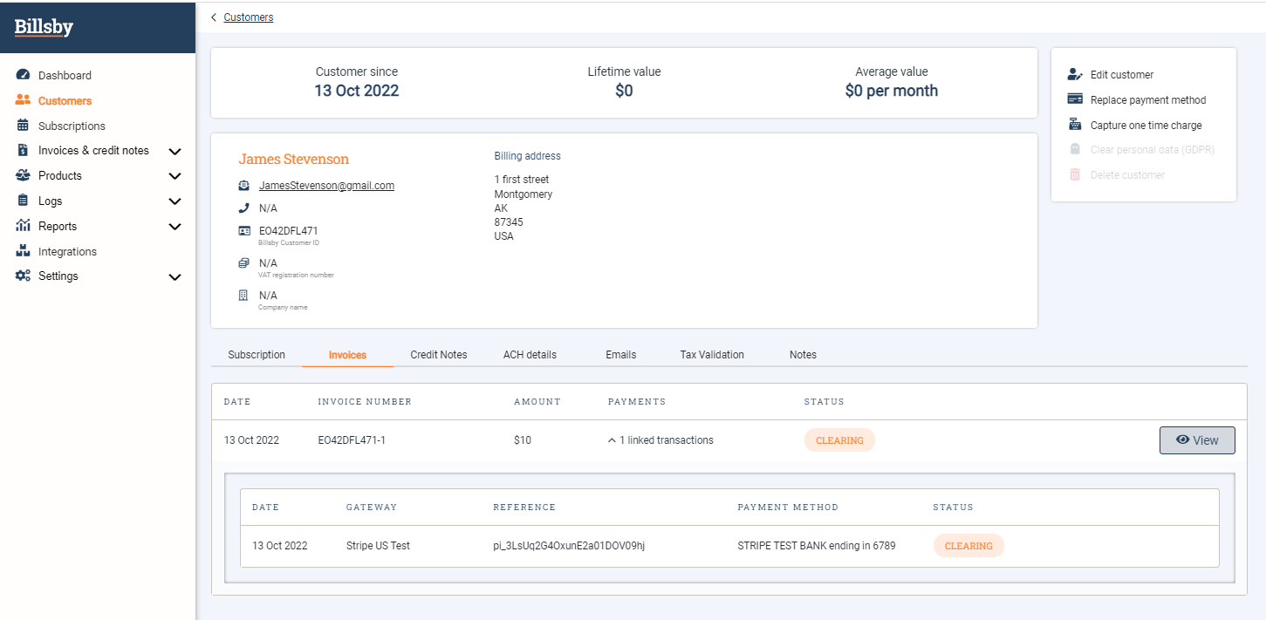Open Subscriptions from the sidebar
Screen dimensions: 1266x620
[x=72, y=126]
